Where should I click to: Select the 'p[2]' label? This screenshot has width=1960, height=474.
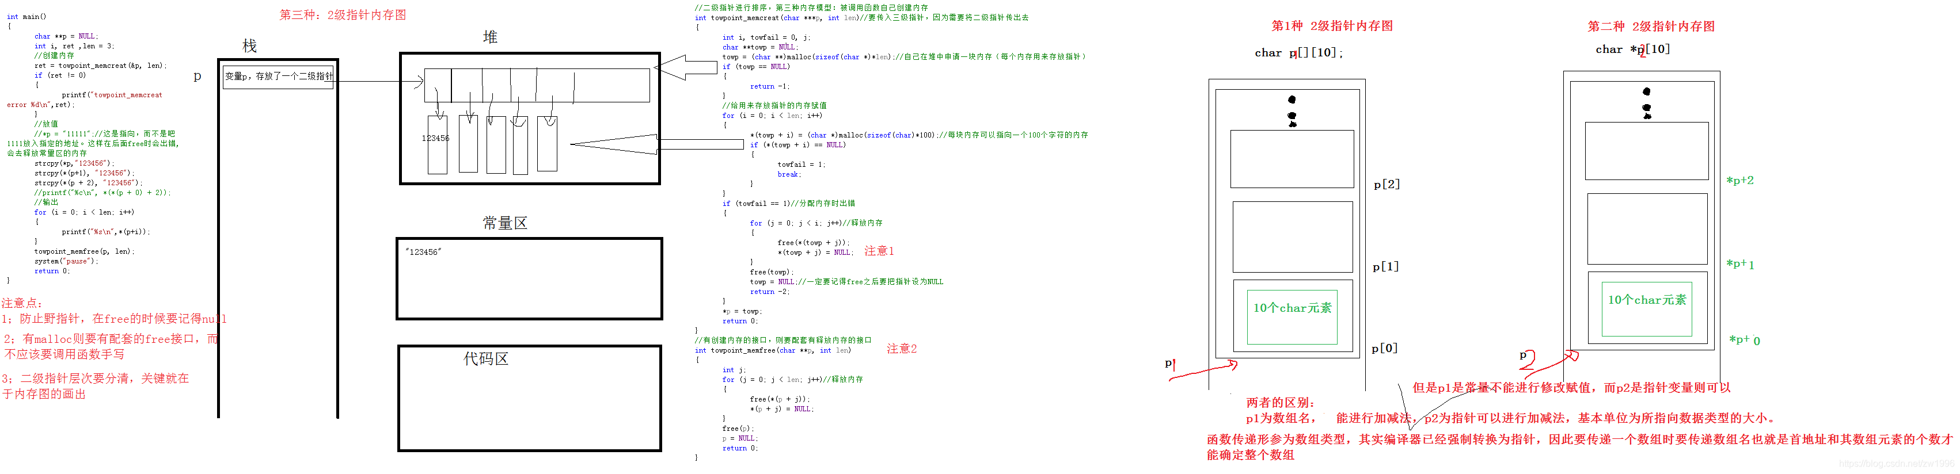tap(1387, 185)
